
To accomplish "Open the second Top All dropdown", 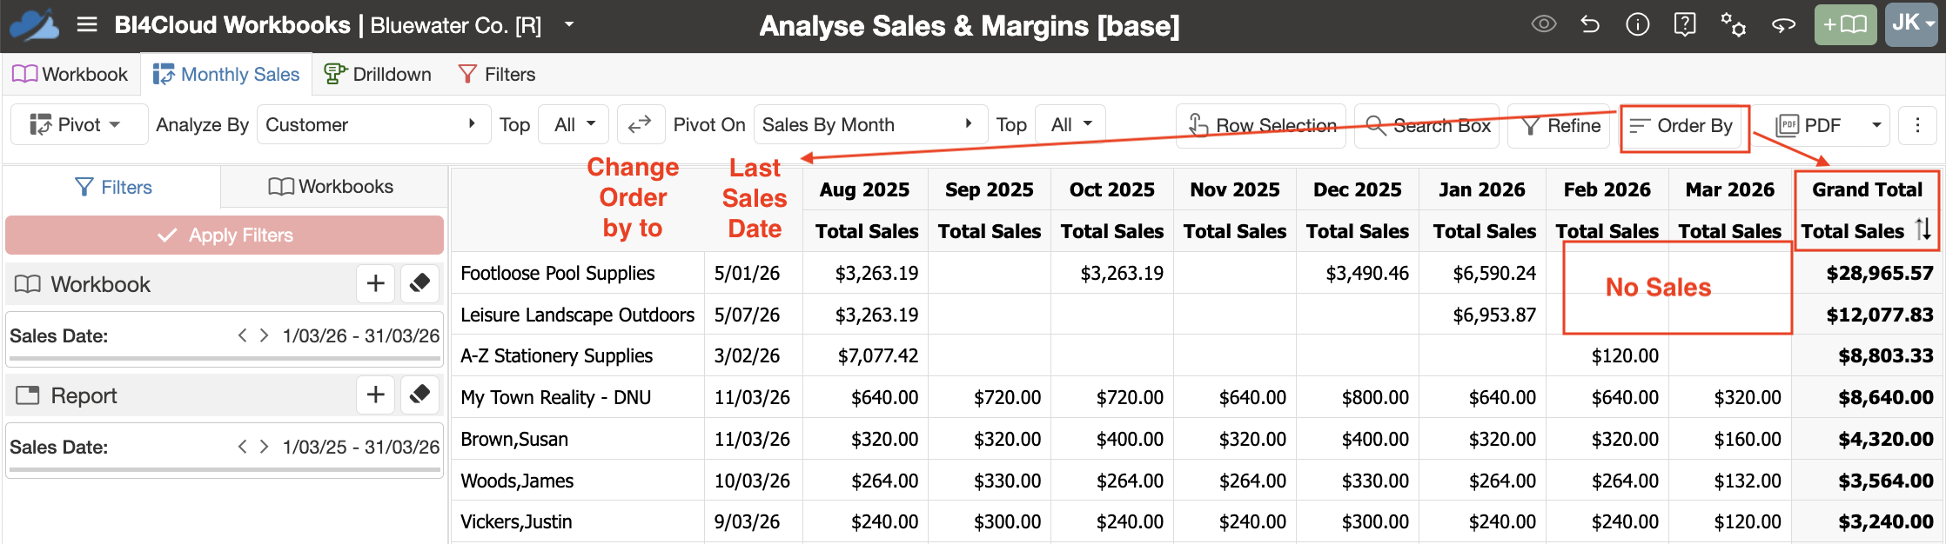I will pos(1070,124).
